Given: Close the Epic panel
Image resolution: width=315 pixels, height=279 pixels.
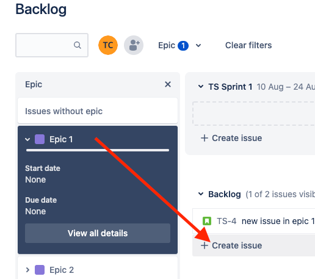Looking at the screenshot, I should click(168, 84).
